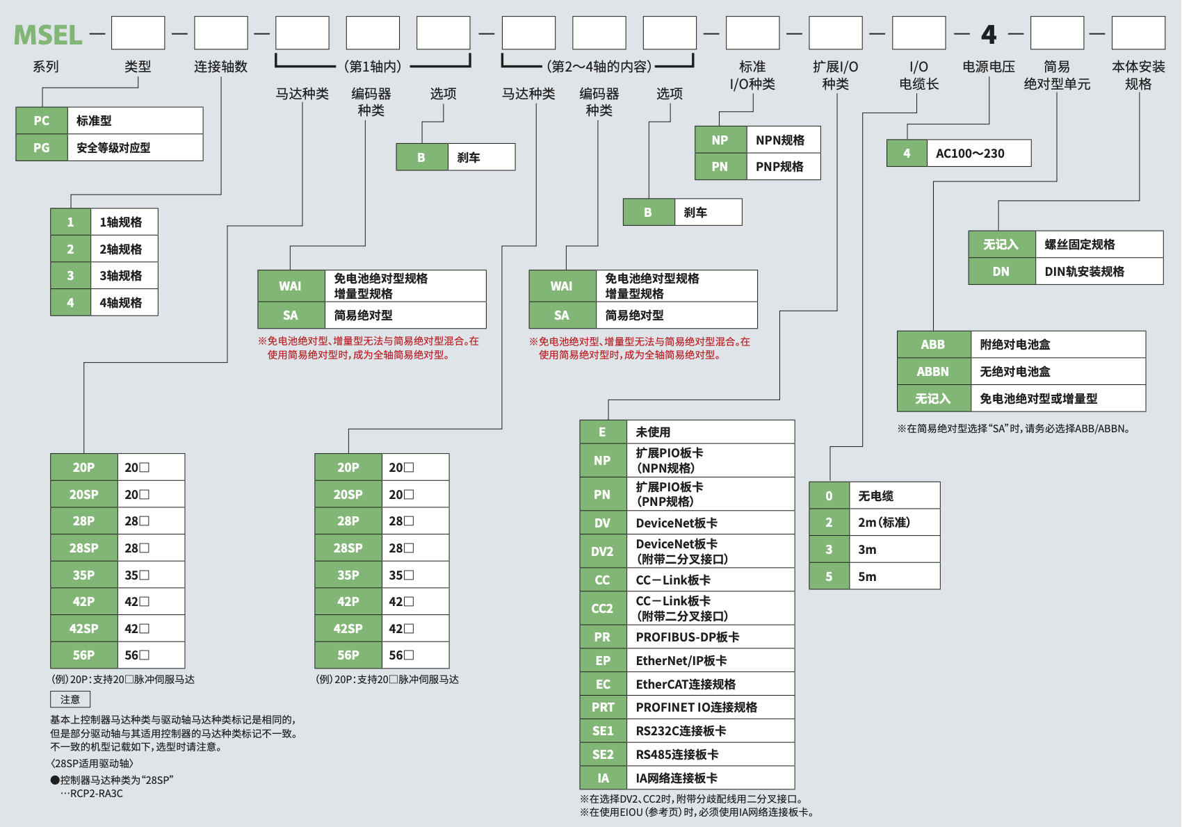The width and height of the screenshot is (1182, 827).
Task: Click the 无绝对电池盒 cell
Action: coord(1058,371)
